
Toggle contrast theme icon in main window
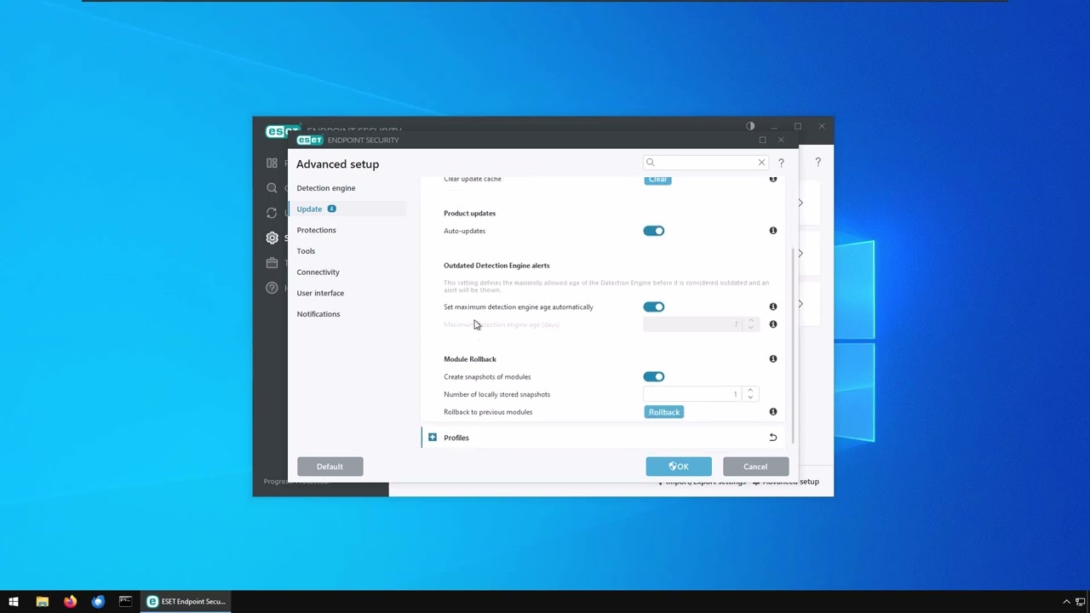(x=750, y=126)
